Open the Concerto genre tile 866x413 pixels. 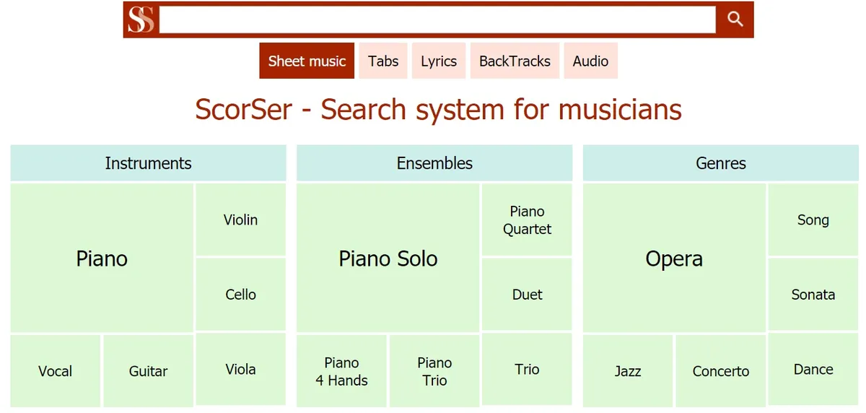pyautogui.click(x=721, y=371)
